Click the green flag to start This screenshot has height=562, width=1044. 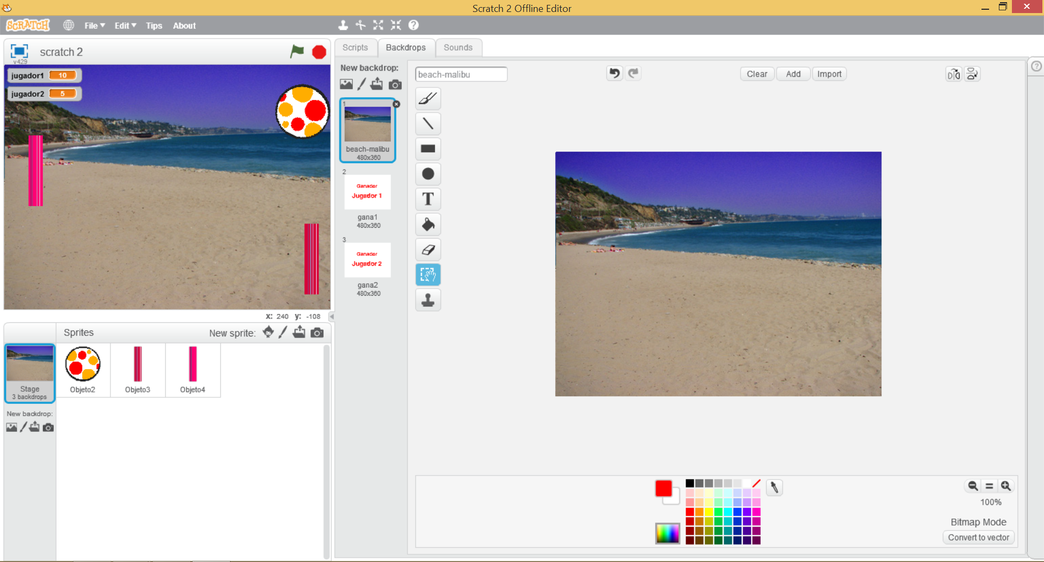tap(297, 52)
